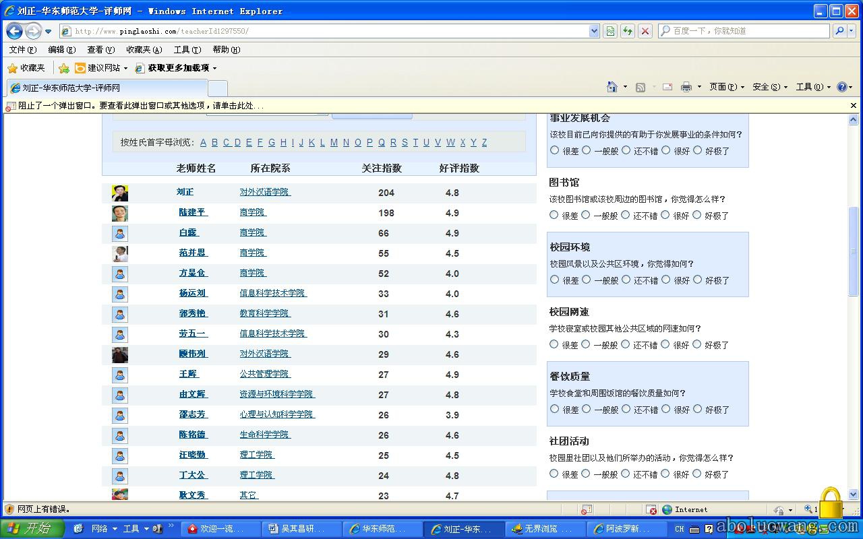
Task: Click the RSS feeds icon
Action: (x=641, y=87)
